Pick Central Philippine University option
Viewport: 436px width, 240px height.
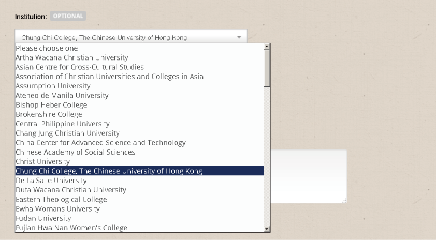point(139,124)
